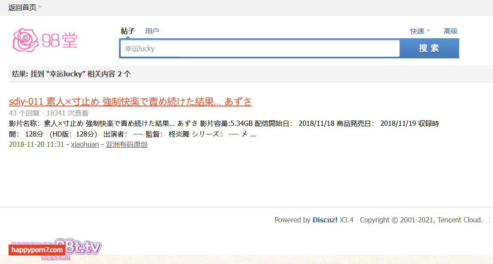Switch to the 帖子 search tab
Screen dimensions: 493x264
(x=128, y=31)
